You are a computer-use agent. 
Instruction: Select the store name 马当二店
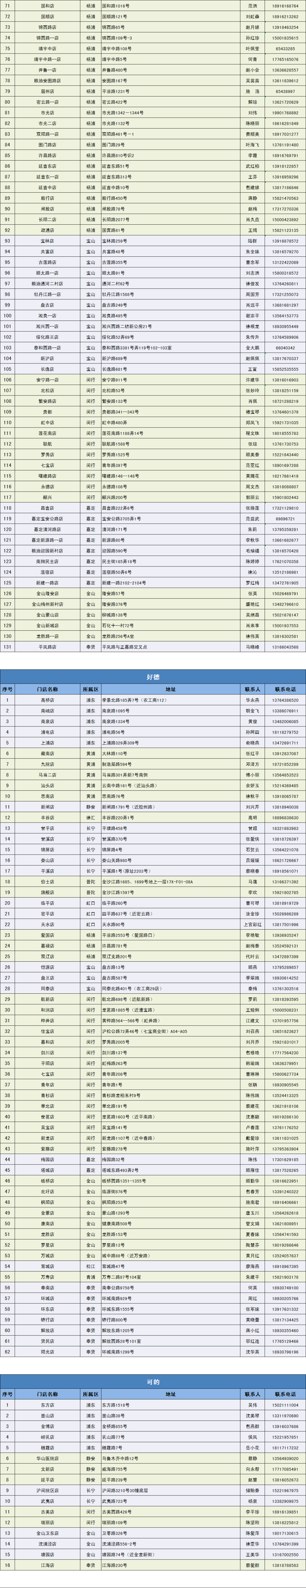[x=47, y=775]
